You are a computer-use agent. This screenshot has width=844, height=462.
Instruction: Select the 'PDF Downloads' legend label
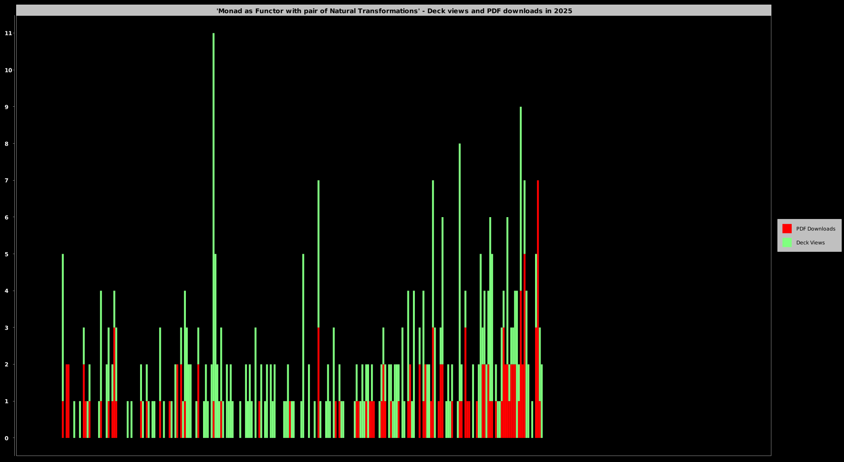click(x=815, y=229)
